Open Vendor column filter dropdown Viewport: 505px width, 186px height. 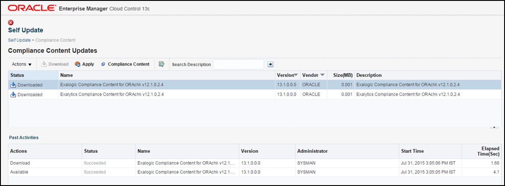click(x=322, y=75)
